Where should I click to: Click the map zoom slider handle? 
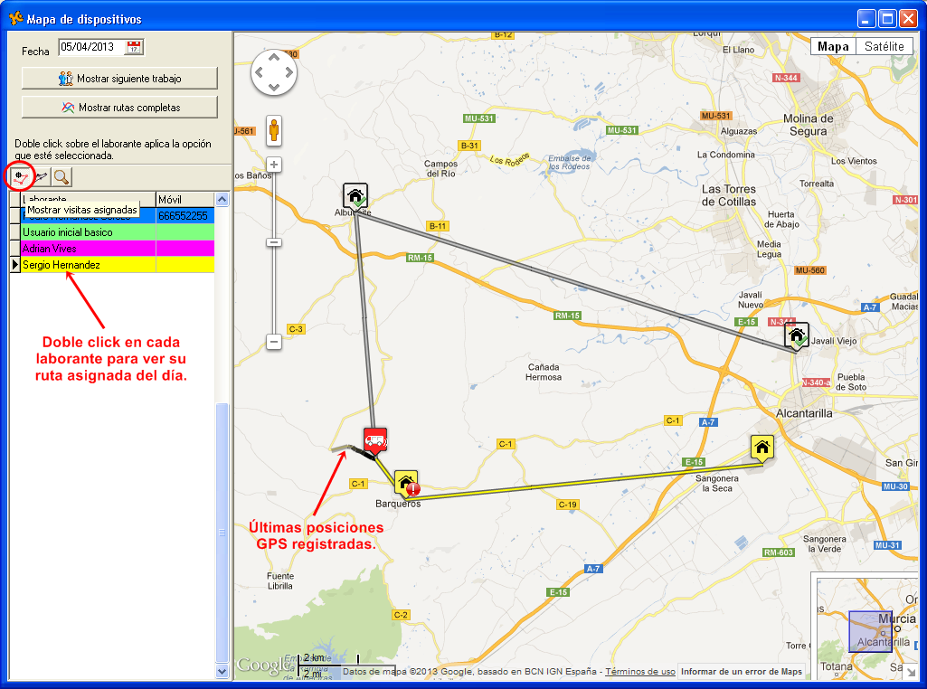click(274, 242)
